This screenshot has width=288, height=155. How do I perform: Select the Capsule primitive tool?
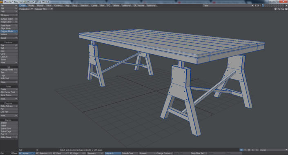tap(9, 57)
